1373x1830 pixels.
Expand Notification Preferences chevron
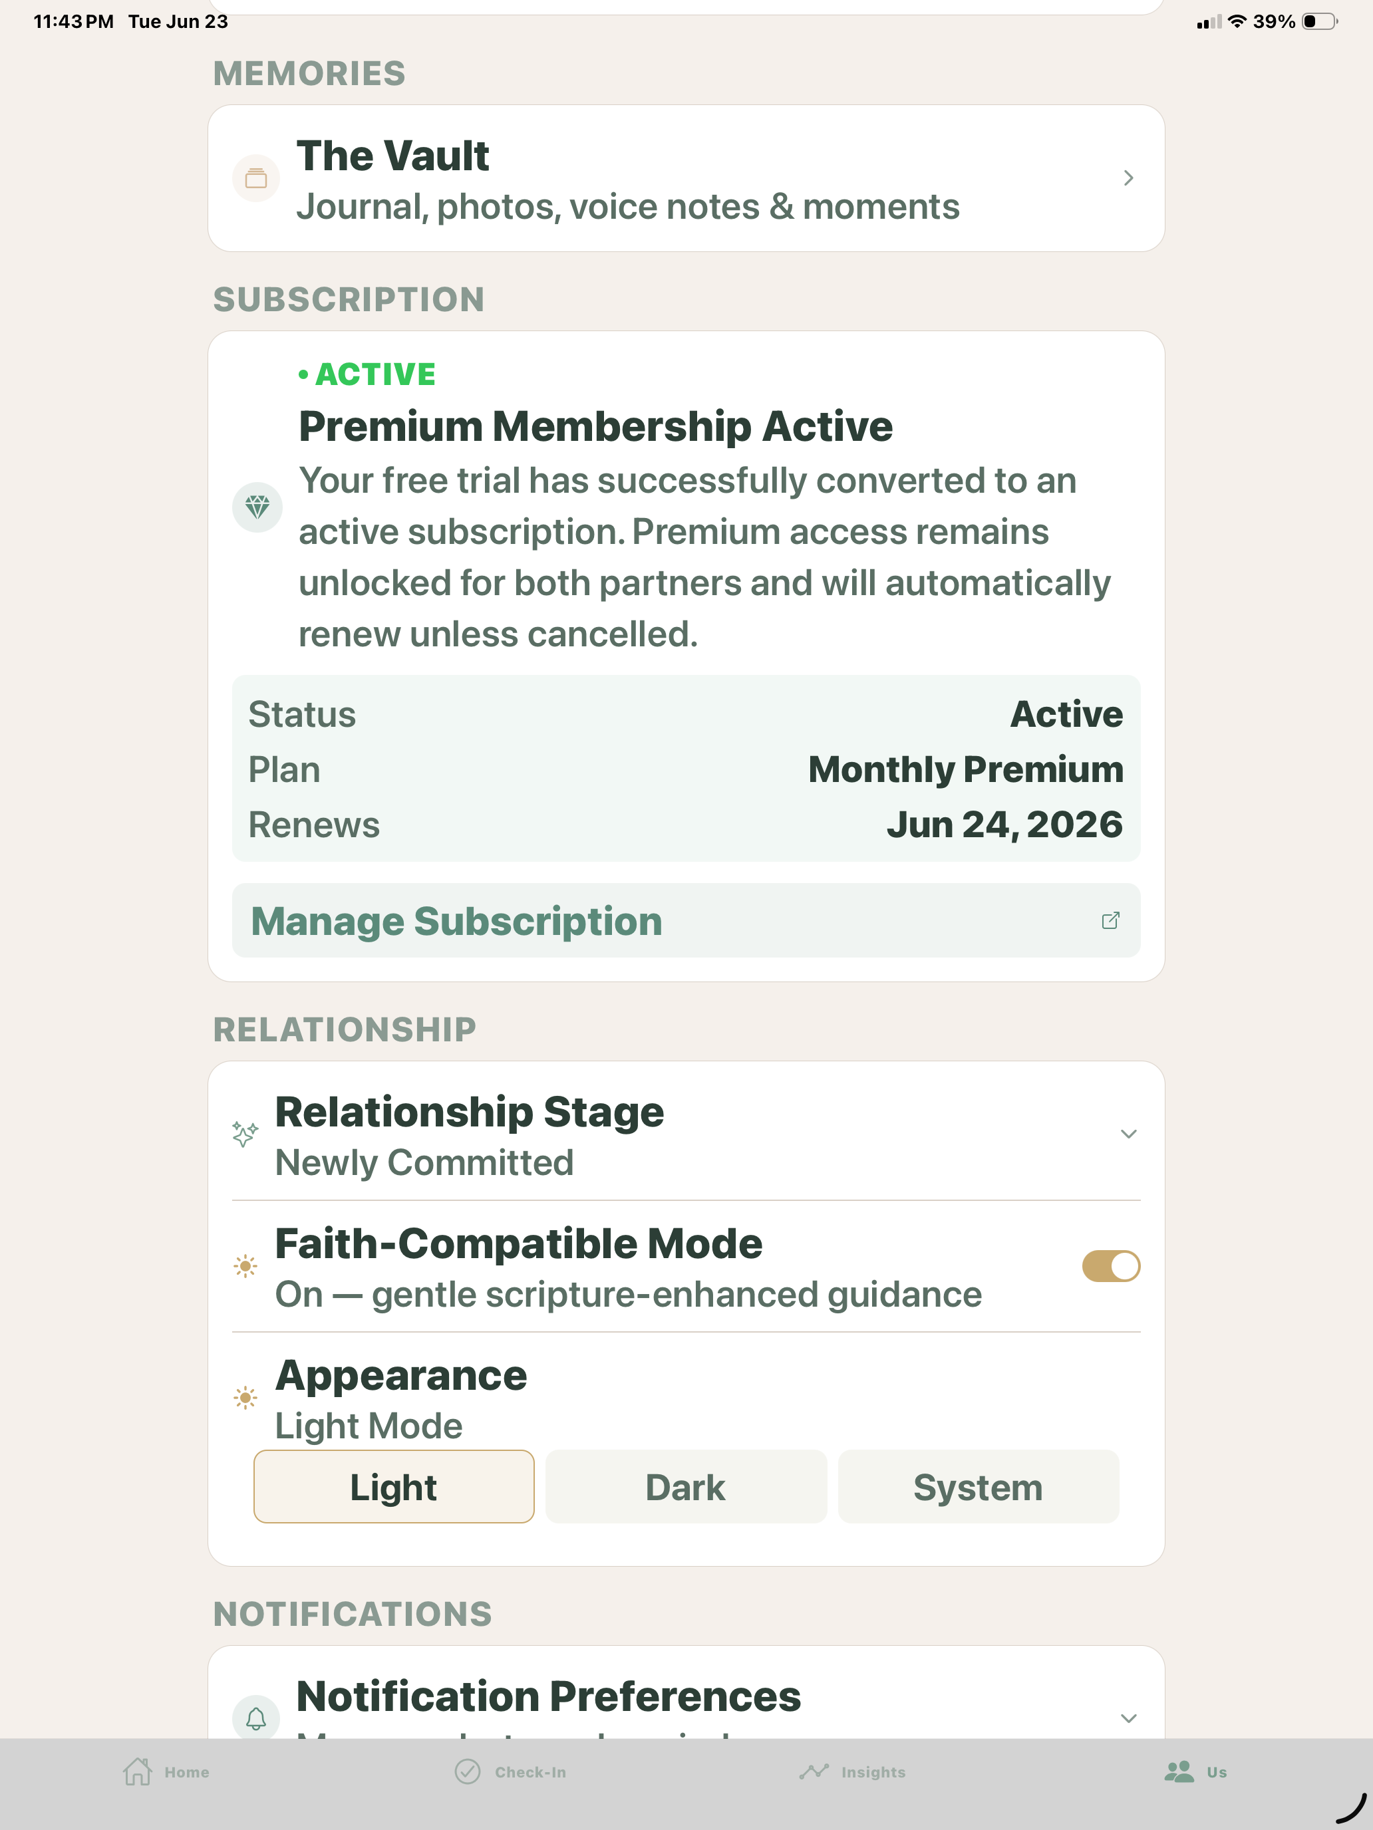[x=1128, y=1718]
